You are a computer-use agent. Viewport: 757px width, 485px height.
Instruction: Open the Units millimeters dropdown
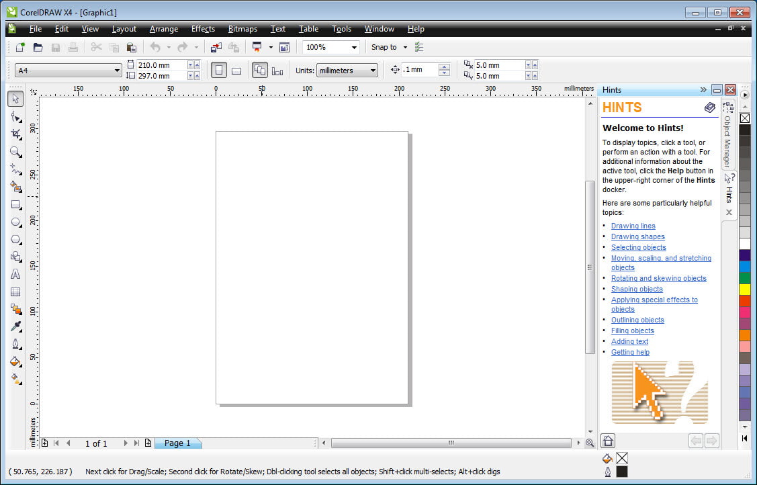pyautogui.click(x=373, y=71)
